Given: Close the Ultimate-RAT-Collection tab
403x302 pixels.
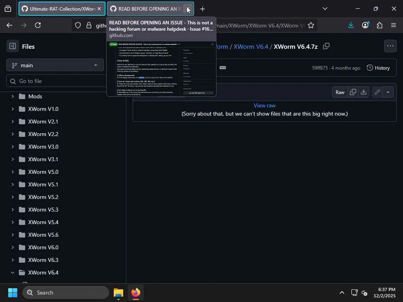Looking at the screenshot, I should point(99,9).
